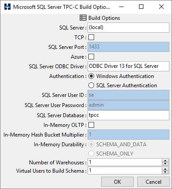The width and height of the screenshot is (172, 189).
Task: Focus the SQL Server Database field tpcc
Action: click(128, 115)
